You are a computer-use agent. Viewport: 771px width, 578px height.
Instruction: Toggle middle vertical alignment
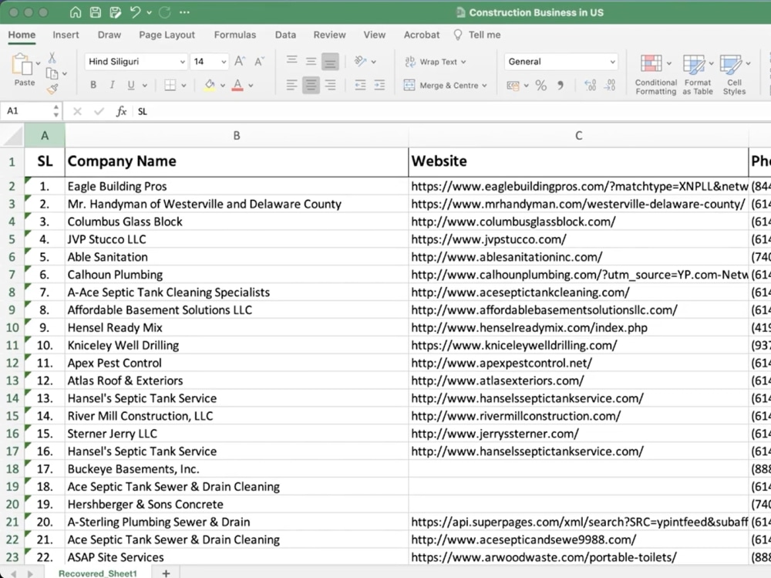pos(311,61)
